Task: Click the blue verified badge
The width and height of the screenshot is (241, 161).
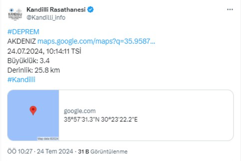Action: [x=91, y=10]
